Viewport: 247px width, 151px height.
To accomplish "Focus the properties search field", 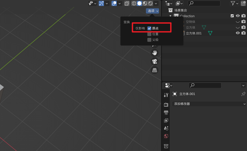I will point(205,85).
